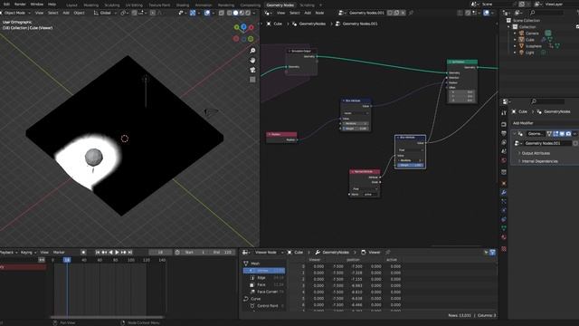This screenshot has height=326, width=579.
Task: Click the outliner search field
Action: point(546,13)
